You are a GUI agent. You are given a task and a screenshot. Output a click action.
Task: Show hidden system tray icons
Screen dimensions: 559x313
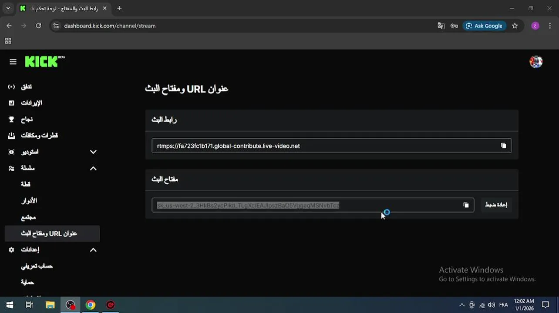click(462, 305)
